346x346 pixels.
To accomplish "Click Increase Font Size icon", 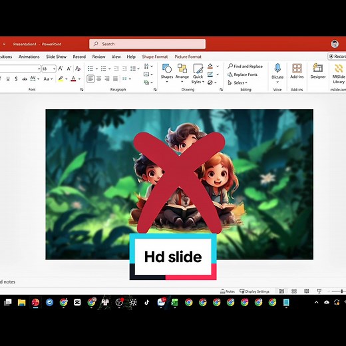I will point(61,69).
